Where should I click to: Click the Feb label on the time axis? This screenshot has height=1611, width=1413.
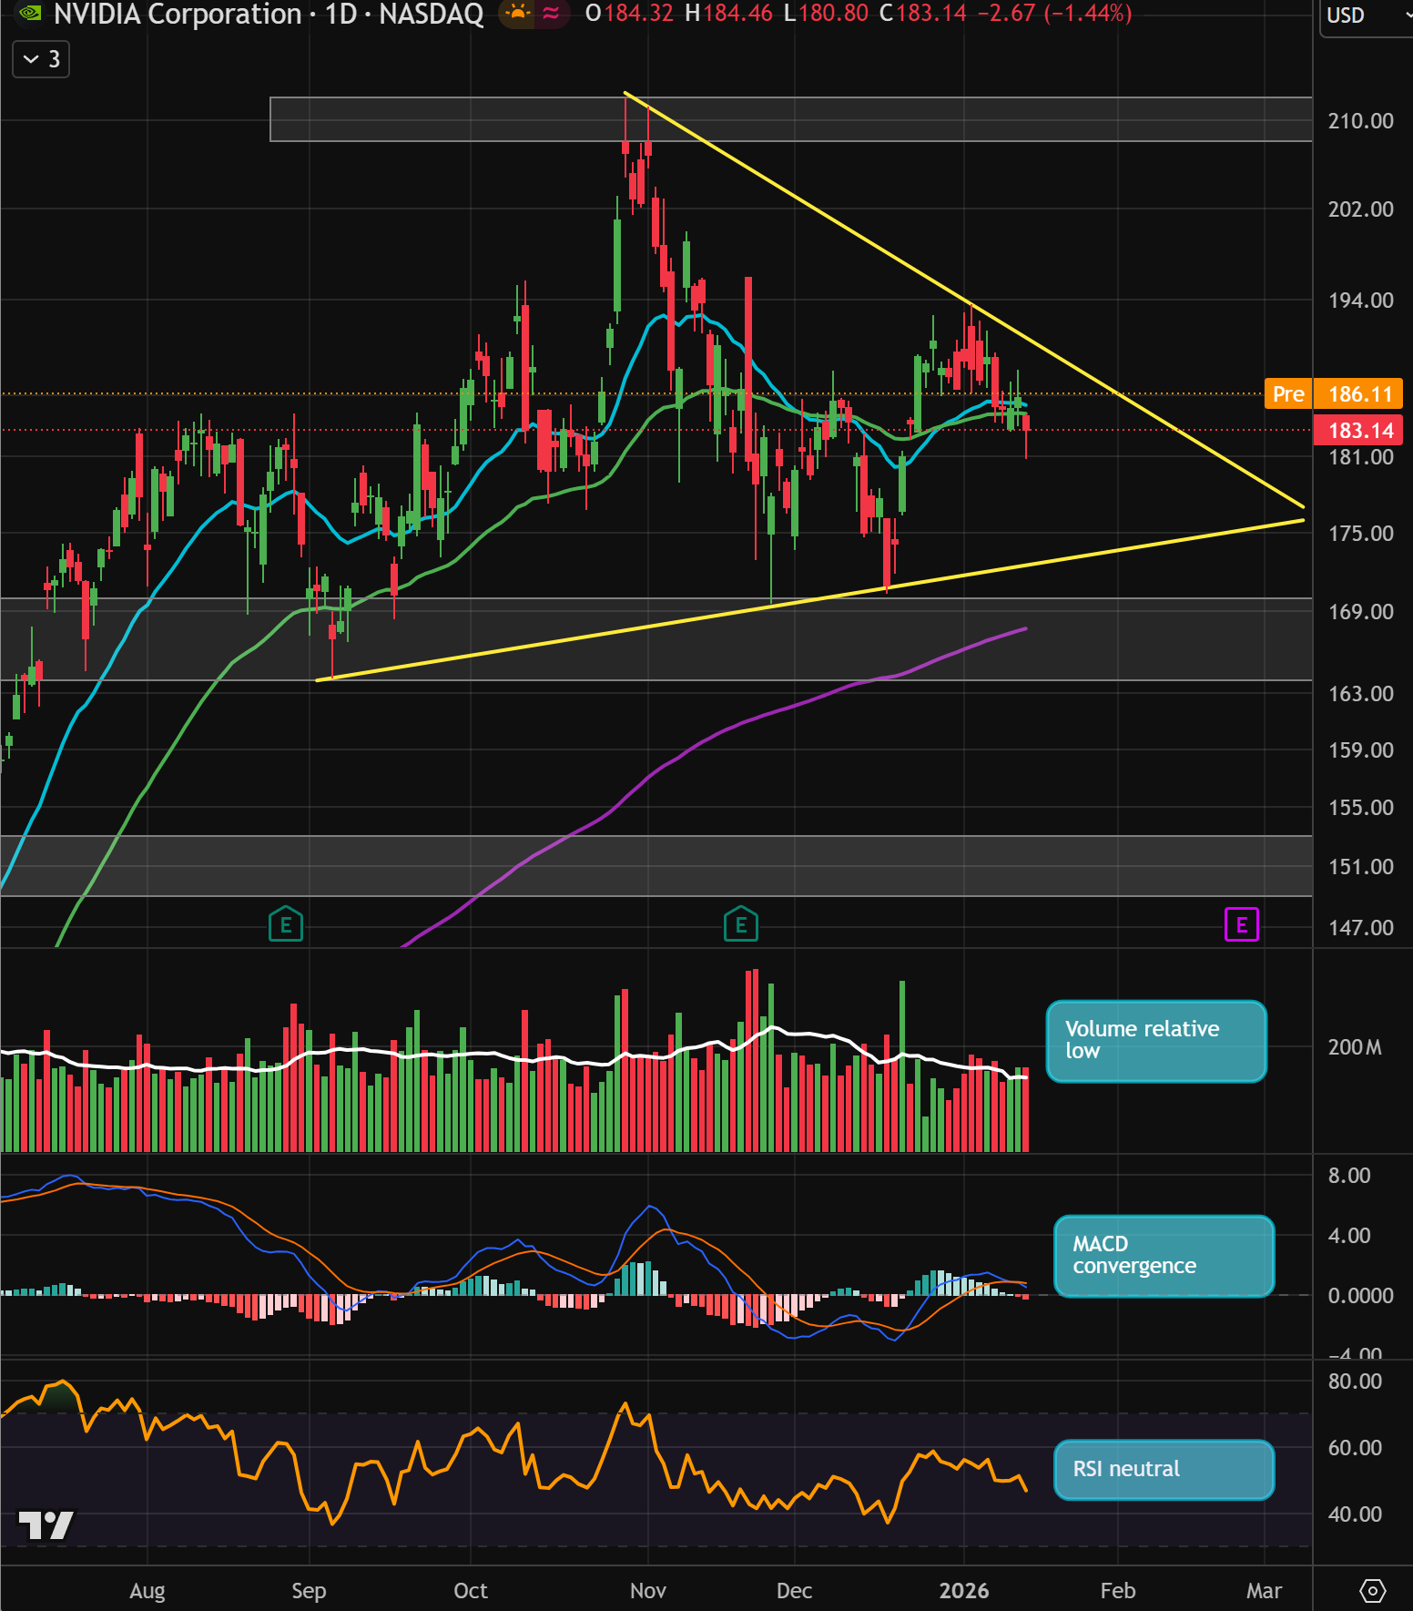point(1118,1591)
